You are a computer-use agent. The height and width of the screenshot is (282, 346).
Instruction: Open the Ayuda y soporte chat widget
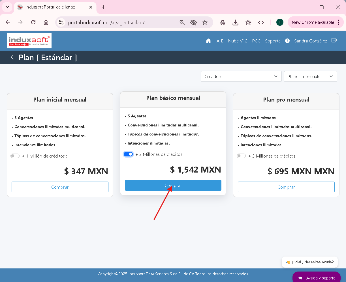(316, 278)
